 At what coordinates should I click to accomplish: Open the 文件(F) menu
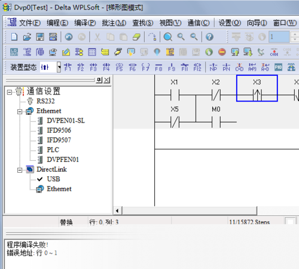pyautogui.click(x=30, y=23)
